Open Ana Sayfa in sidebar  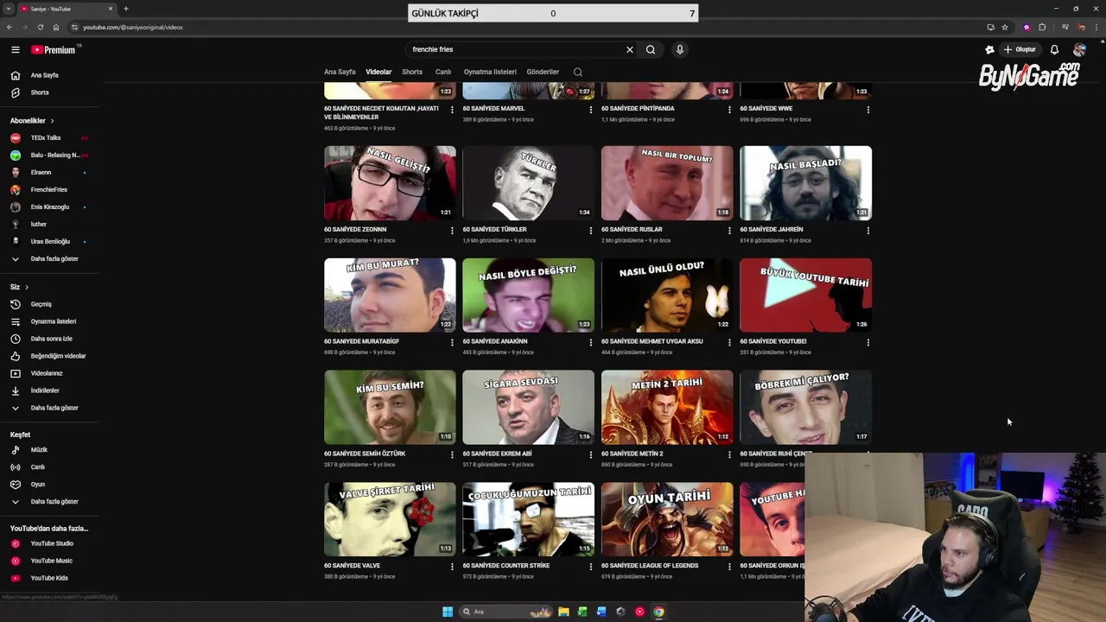pos(44,75)
